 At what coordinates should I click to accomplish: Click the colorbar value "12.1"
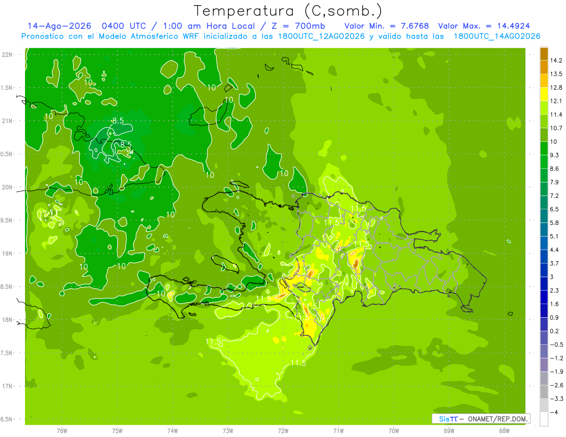[x=556, y=101]
